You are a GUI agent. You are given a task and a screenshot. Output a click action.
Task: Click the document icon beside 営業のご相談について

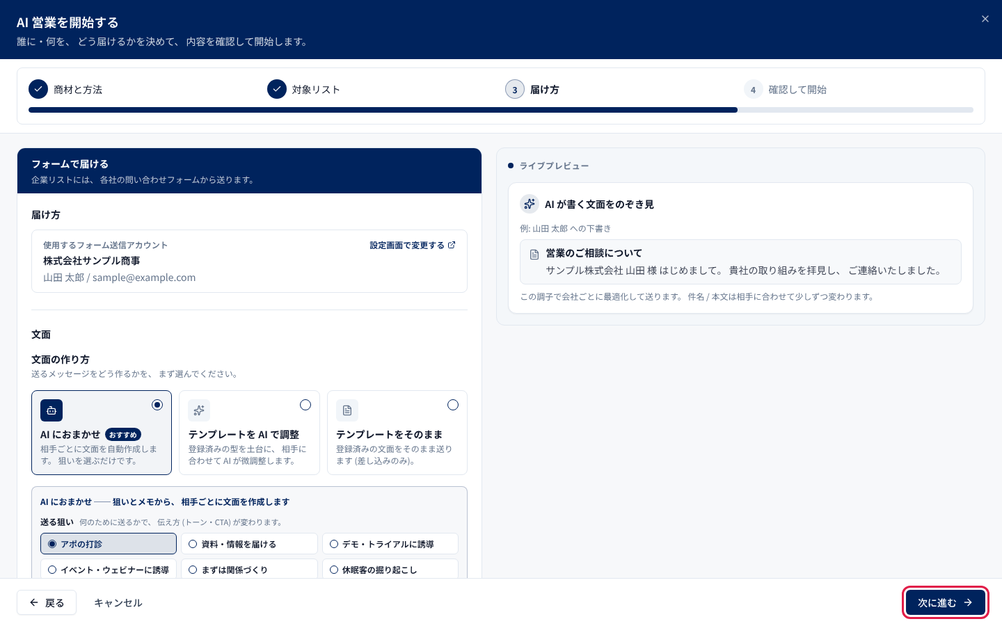click(534, 255)
